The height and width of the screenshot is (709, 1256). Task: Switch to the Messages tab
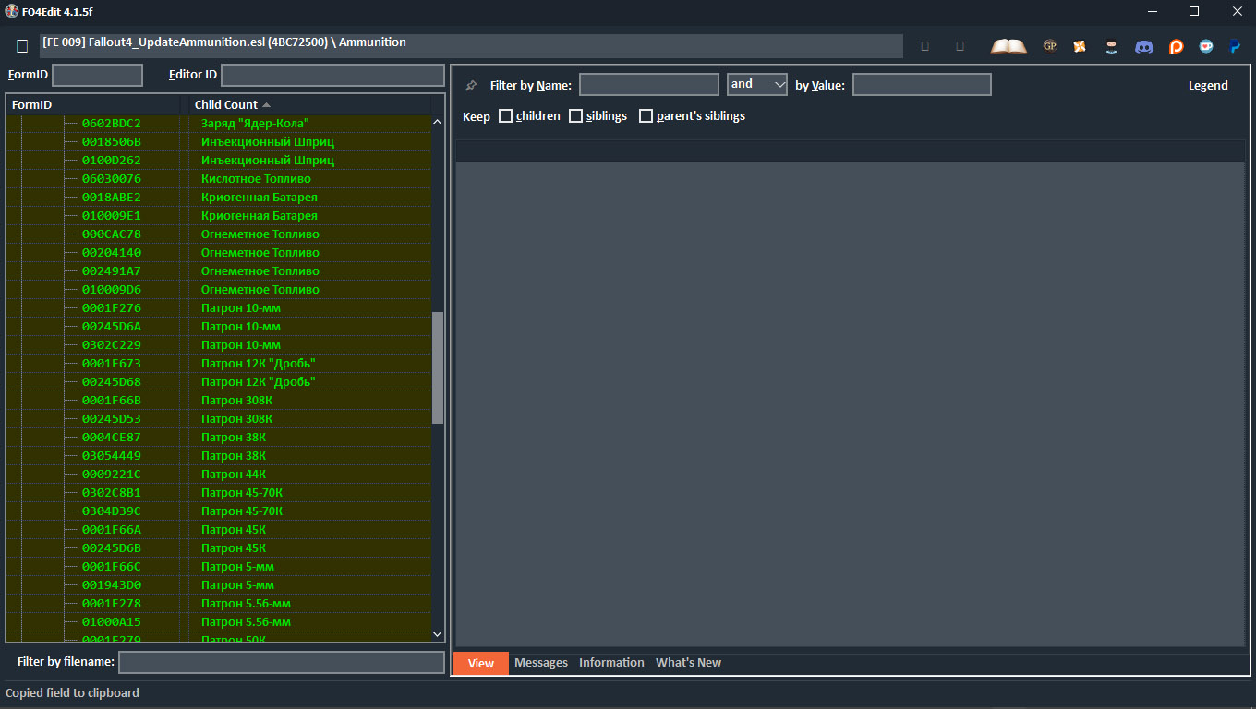[541, 663]
